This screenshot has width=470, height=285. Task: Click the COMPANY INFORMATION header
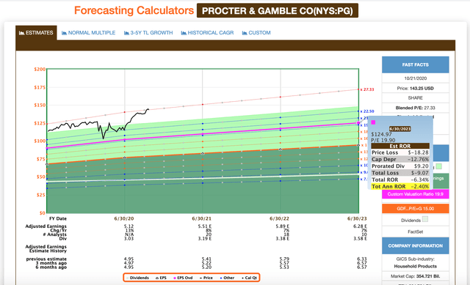click(415, 245)
